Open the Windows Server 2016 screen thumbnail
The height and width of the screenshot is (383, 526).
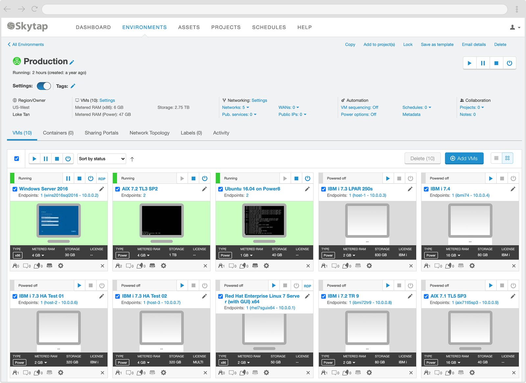(x=59, y=221)
